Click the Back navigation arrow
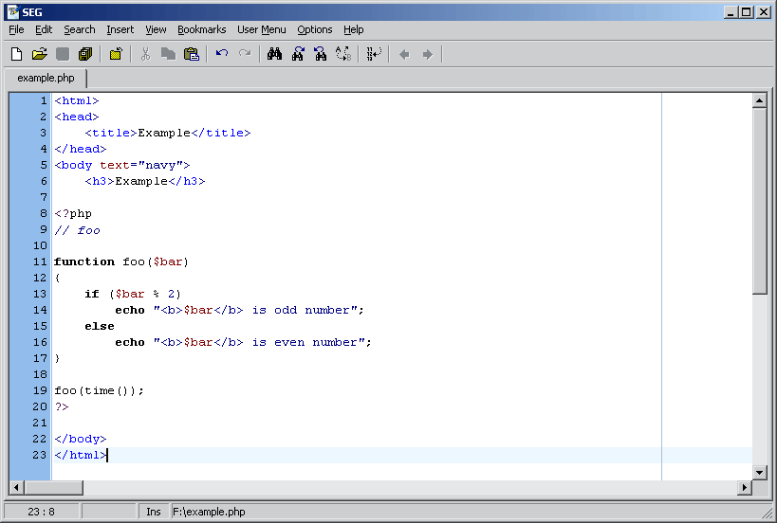The image size is (777, 523). coord(404,54)
